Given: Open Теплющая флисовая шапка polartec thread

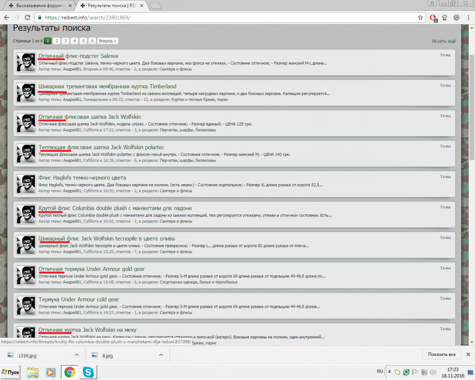Looking at the screenshot, I should [101, 147].
